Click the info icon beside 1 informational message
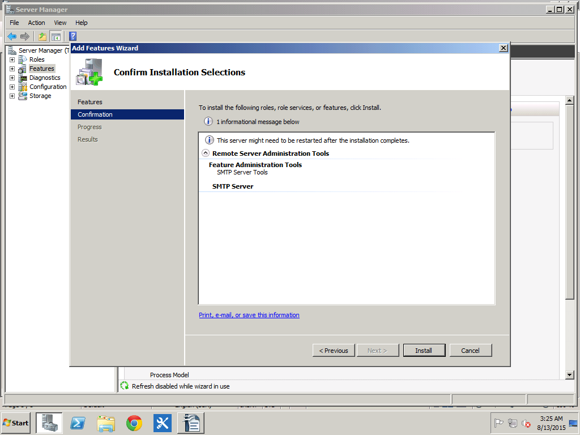Viewport: 580px width, 435px height. (x=208, y=121)
